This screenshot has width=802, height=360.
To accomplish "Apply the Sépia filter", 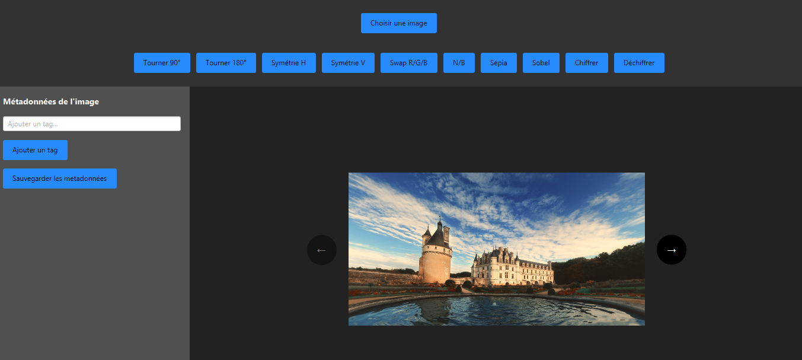I will (499, 62).
